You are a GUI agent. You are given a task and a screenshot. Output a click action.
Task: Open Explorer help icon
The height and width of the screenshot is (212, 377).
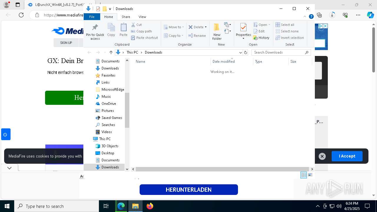click(311, 16)
